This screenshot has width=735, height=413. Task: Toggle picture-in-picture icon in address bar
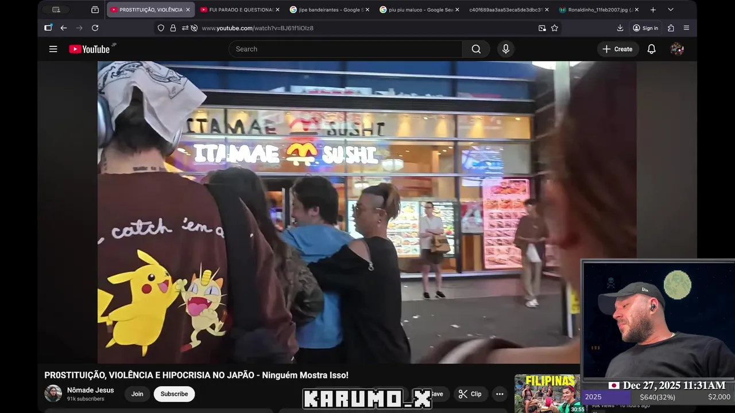[542, 28]
